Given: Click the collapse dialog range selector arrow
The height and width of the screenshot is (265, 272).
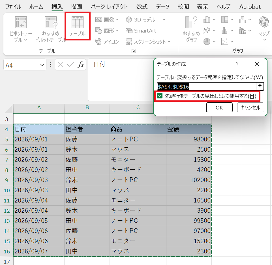Looking at the screenshot, I should (260, 86).
